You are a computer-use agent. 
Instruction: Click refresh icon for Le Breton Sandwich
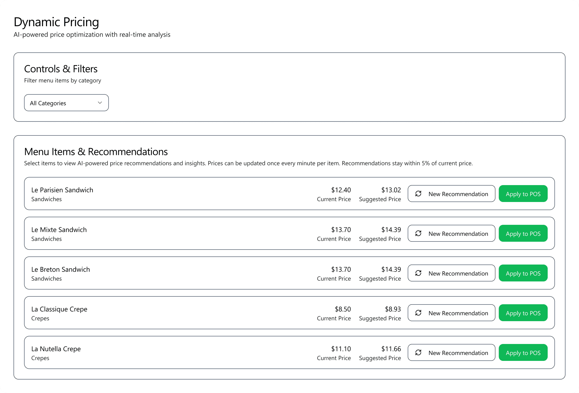click(x=418, y=273)
